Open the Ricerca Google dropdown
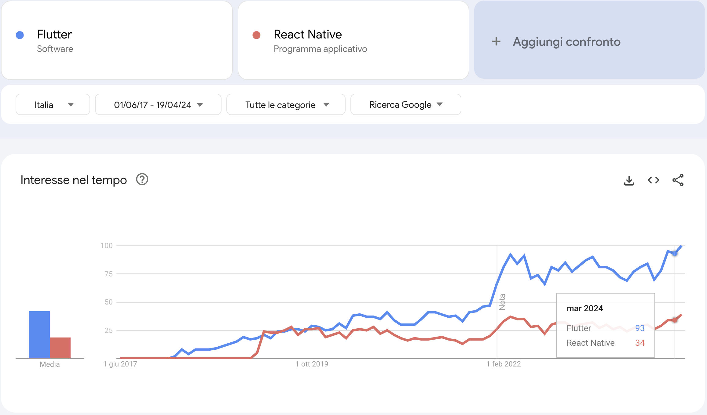The height and width of the screenshot is (415, 707). [406, 105]
